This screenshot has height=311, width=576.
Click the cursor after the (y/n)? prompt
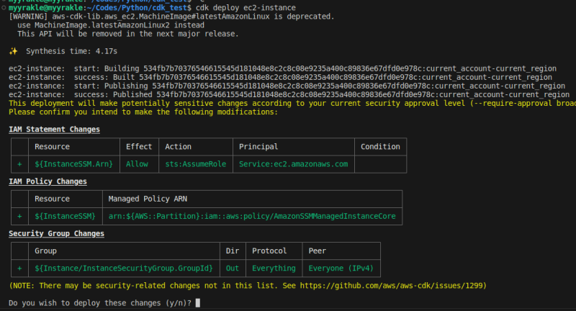[197, 303]
